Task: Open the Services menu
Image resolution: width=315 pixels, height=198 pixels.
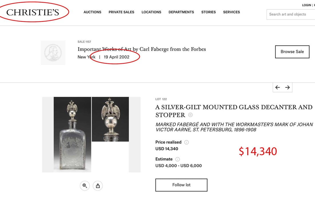Action: tap(231, 12)
